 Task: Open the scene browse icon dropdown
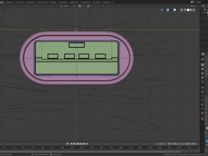192,2
